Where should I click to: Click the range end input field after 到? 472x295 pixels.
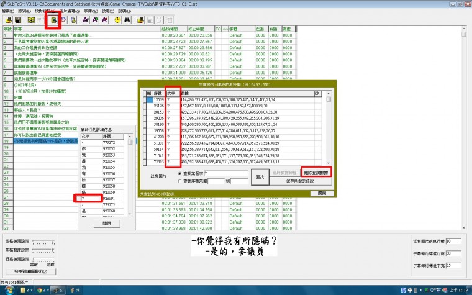coord(239,181)
